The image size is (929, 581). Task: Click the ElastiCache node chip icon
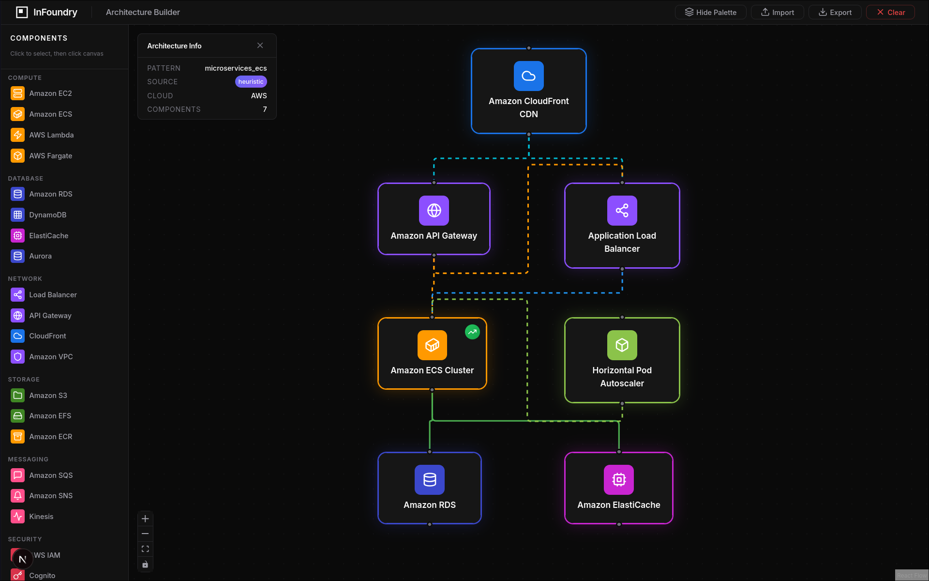[619, 480]
